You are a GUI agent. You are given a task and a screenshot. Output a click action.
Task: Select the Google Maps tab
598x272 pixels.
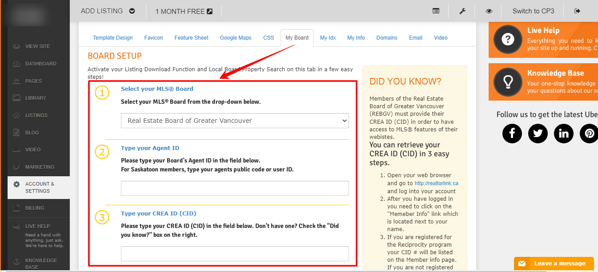pos(236,38)
